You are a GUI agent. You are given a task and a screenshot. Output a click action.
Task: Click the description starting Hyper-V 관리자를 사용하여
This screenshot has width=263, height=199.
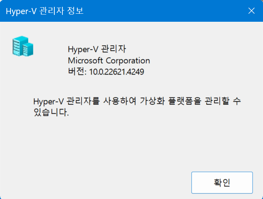pos(137,107)
